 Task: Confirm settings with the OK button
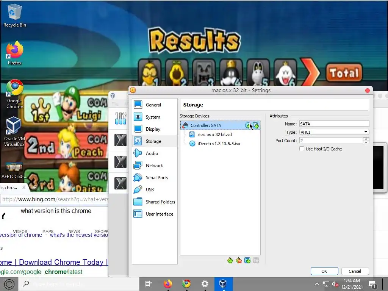[324, 271]
